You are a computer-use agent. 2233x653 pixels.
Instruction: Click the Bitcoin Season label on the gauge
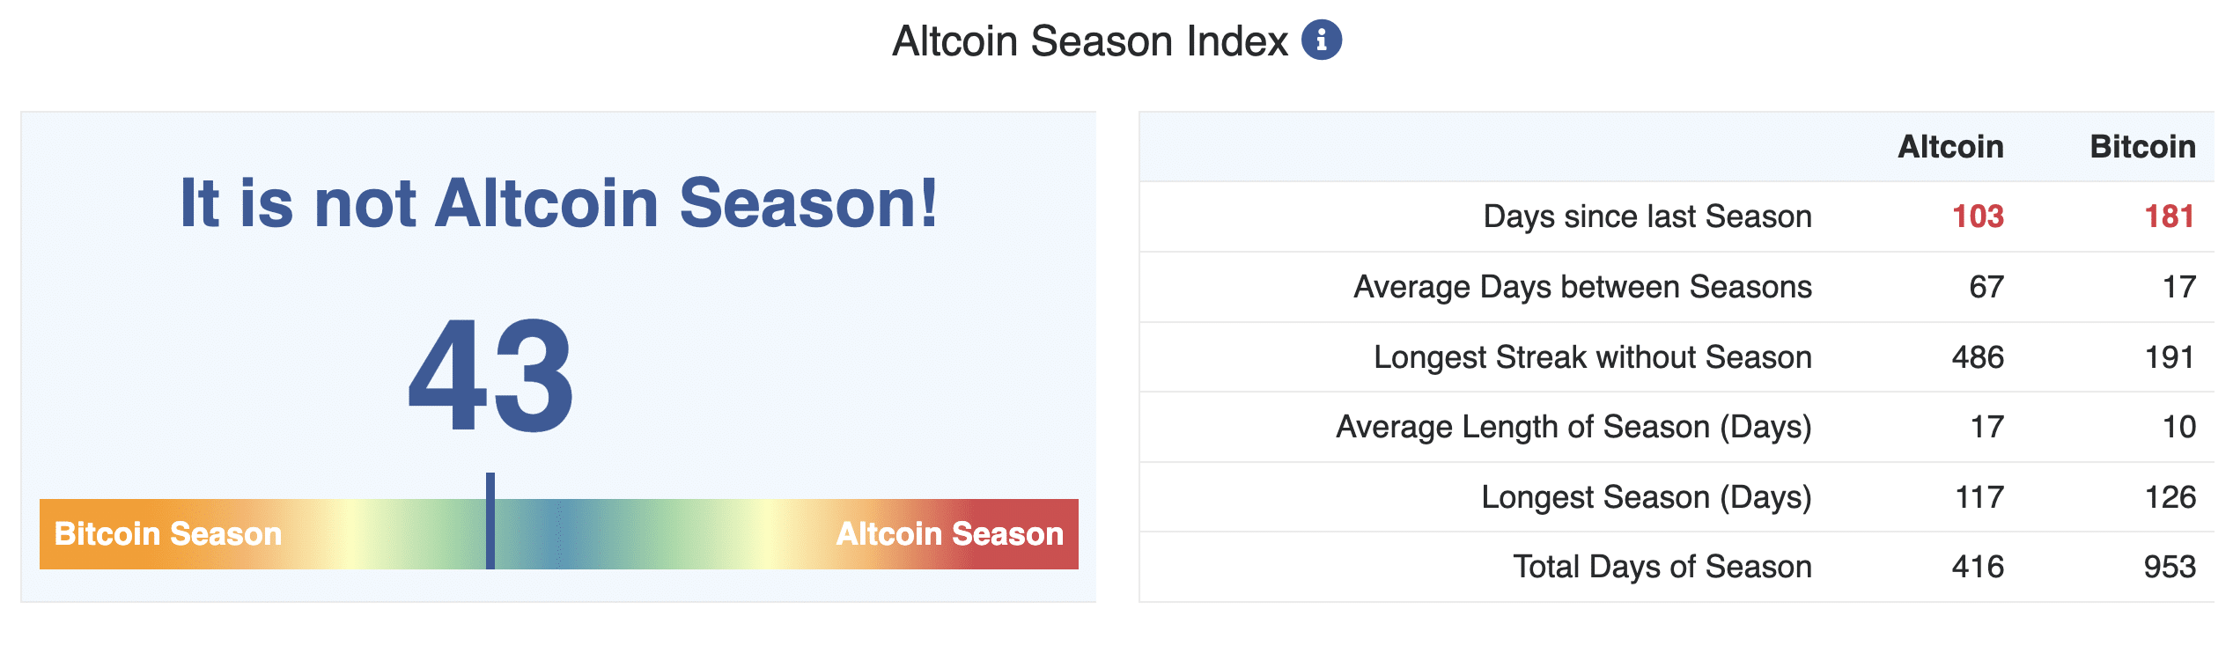point(167,532)
